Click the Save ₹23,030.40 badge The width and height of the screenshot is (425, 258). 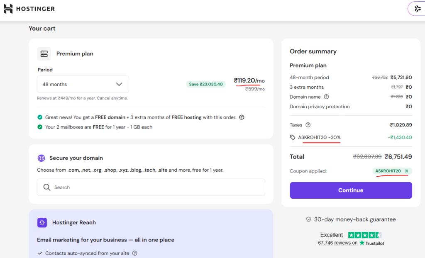click(x=206, y=84)
